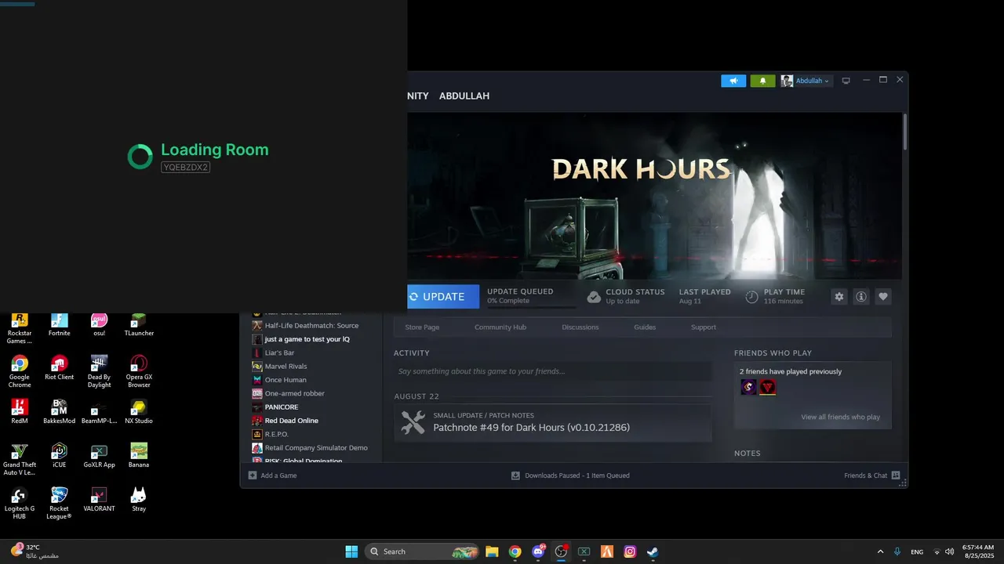
Task: Click the Google Chrome desktop shortcut
Action: pyautogui.click(x=20, y=371)
